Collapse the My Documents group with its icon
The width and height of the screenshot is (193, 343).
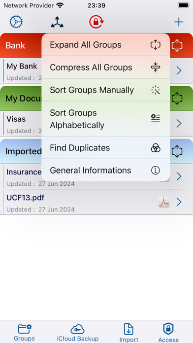177,98
